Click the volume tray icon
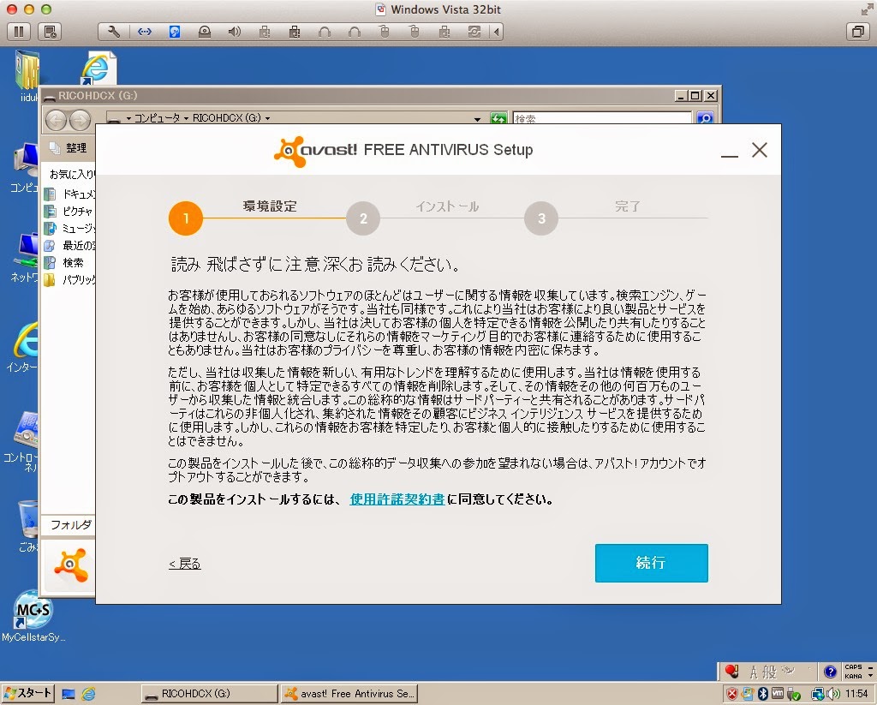 pos(832,694)
